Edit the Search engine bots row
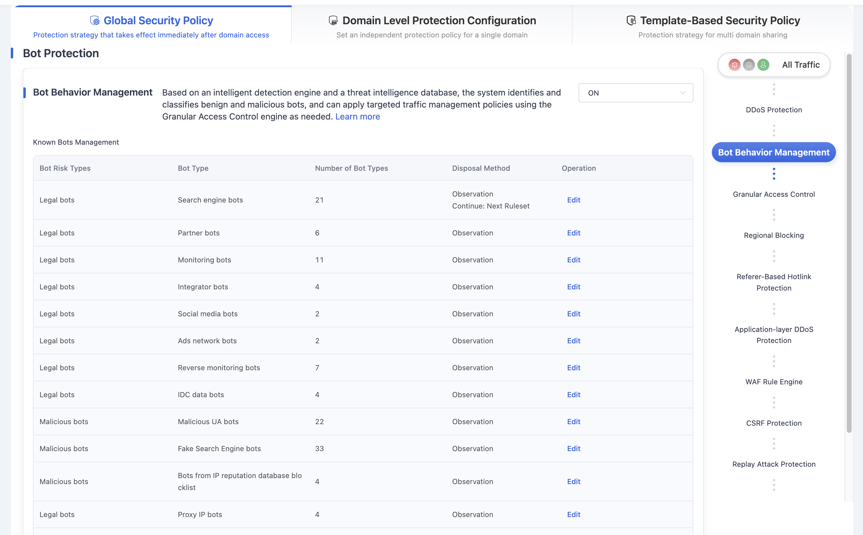 tap(574, 200)
